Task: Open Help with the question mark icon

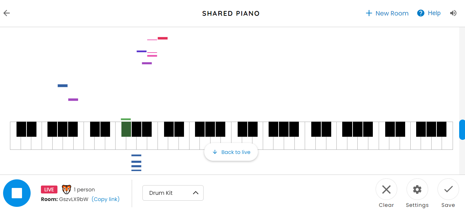Action: (x=420, y=13)
